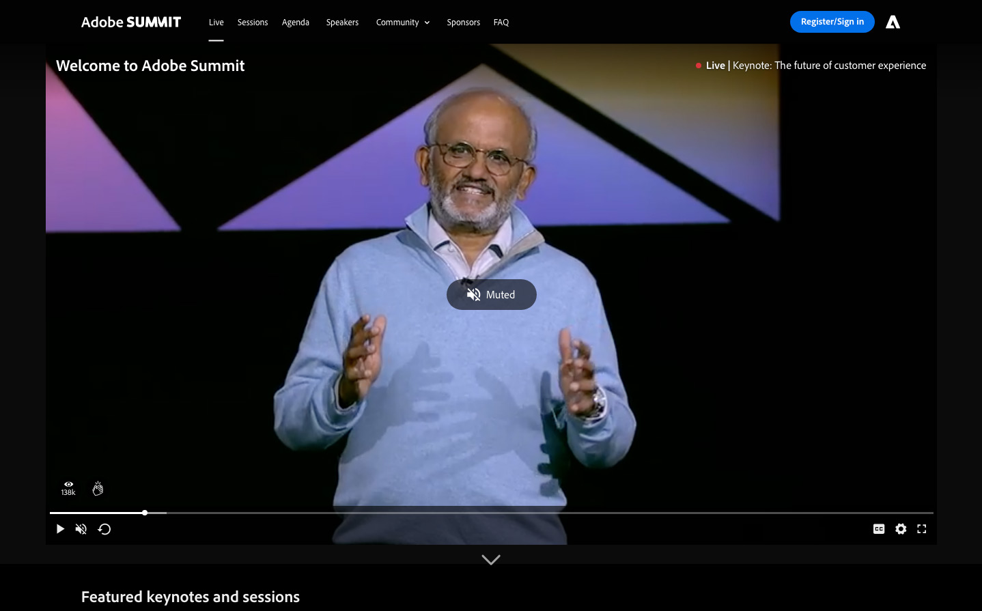982x611 pixels.
Task: Click the Muted overlay to unmute
Action: (492, 294)
